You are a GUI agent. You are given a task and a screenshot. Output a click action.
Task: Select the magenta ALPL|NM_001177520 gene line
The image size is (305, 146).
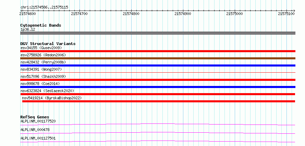click(158, 124)
